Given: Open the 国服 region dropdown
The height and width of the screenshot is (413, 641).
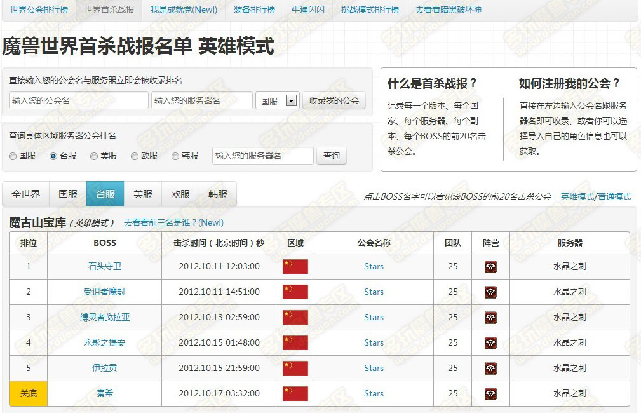Looking at the screenshot, I should point(278,100).
